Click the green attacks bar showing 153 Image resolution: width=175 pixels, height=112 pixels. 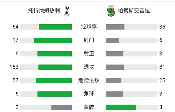tap(55, 67)
